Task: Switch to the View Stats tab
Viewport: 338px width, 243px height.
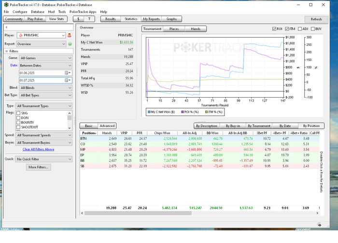Action: tap(56, 19)
